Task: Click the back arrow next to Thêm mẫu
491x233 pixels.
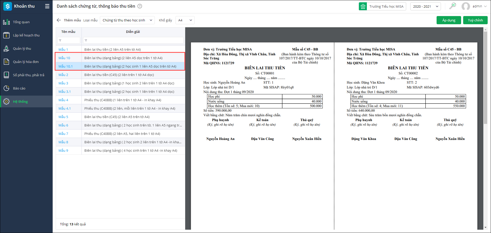Action: 59,20
